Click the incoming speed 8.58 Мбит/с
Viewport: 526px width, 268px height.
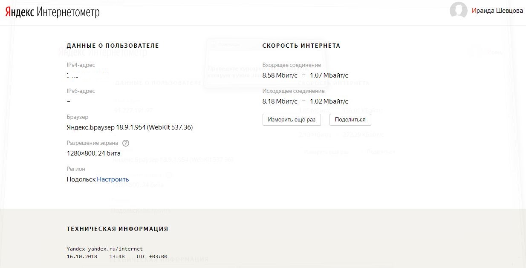pos(280,75)
